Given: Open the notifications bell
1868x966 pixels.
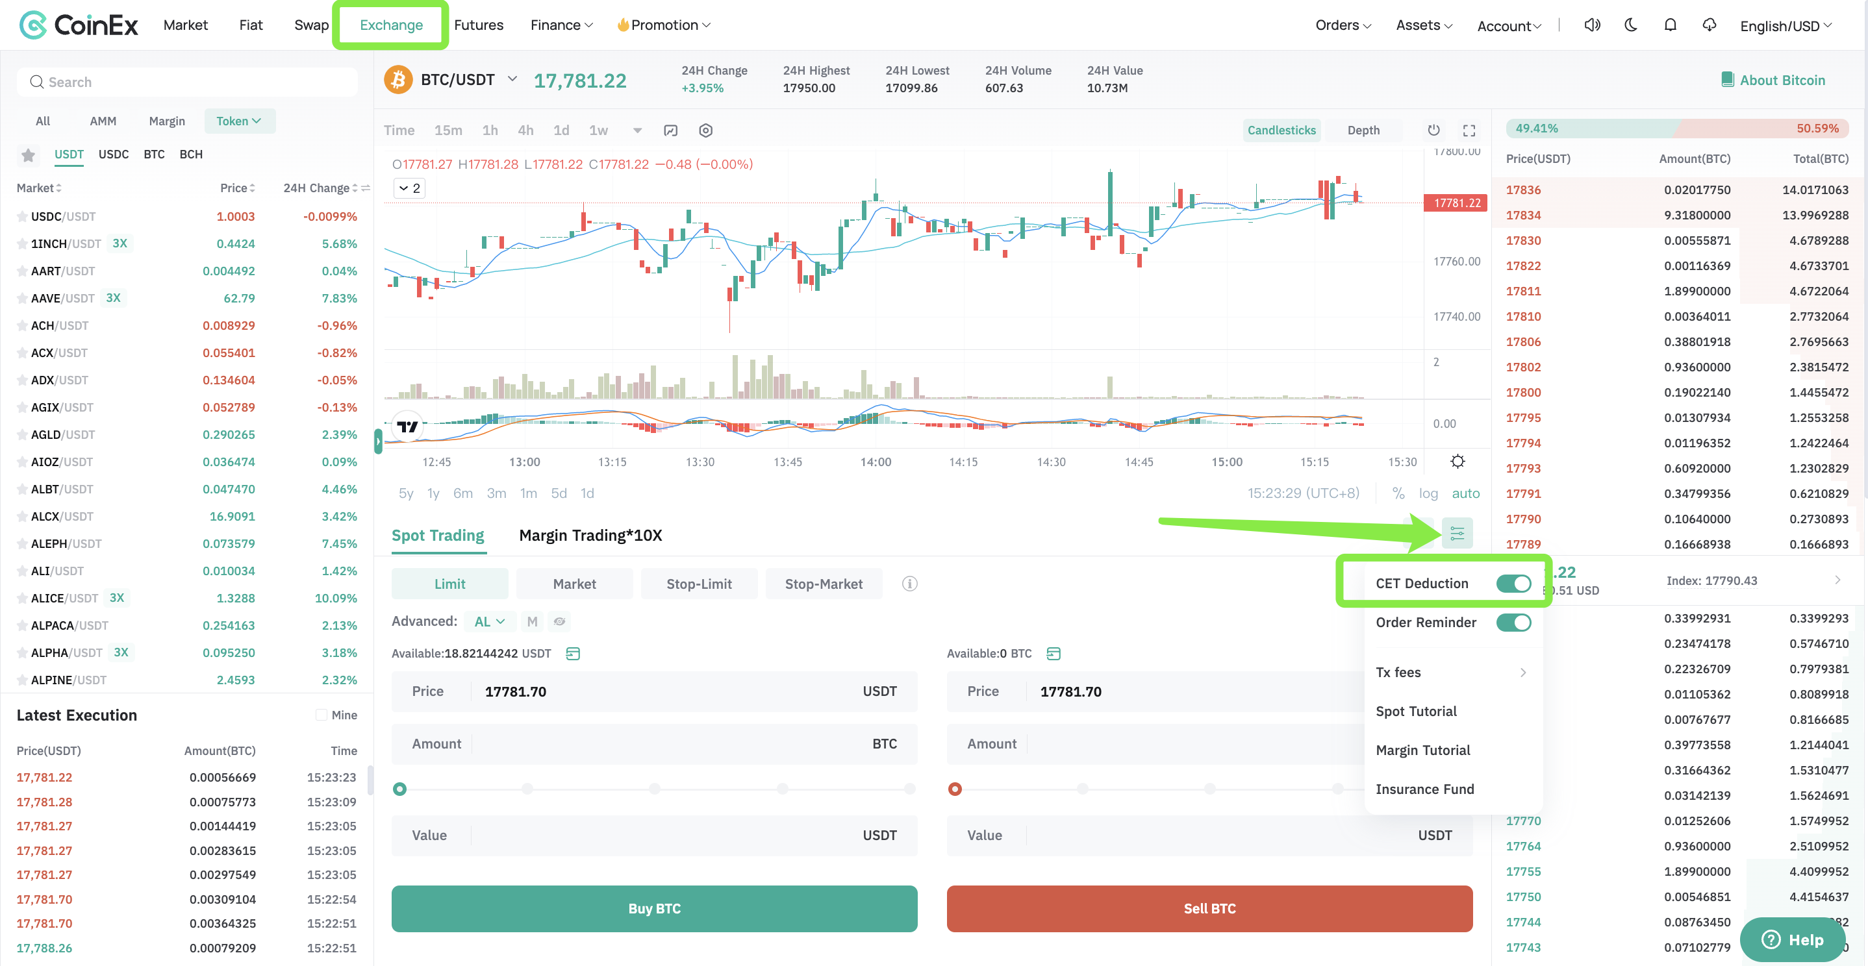Looking at the screenshot, I should click(x=1670, y=25).
